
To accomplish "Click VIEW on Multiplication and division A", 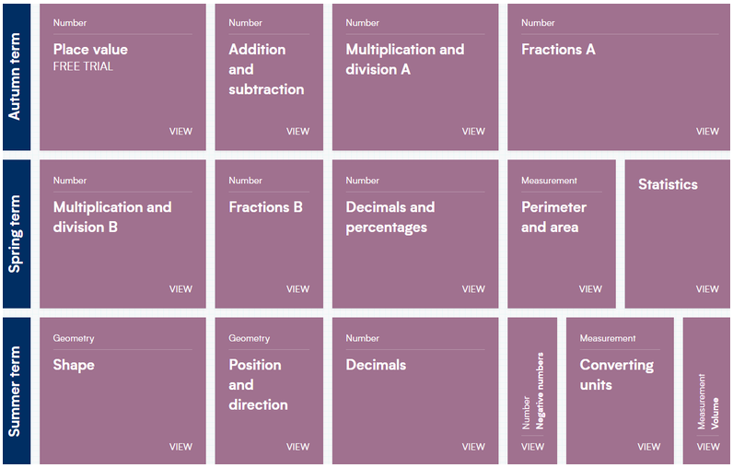I will [x=473, y=131].
